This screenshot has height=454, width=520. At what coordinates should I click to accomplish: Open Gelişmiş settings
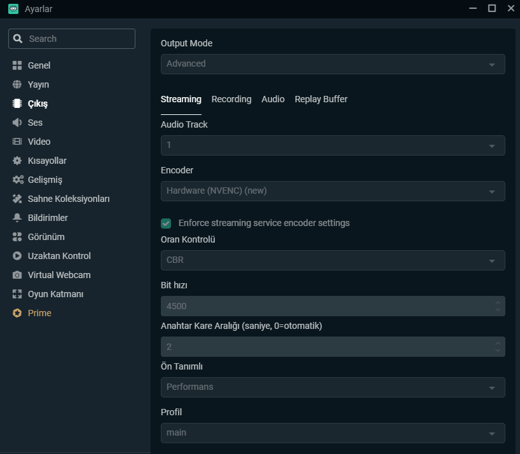45,180
